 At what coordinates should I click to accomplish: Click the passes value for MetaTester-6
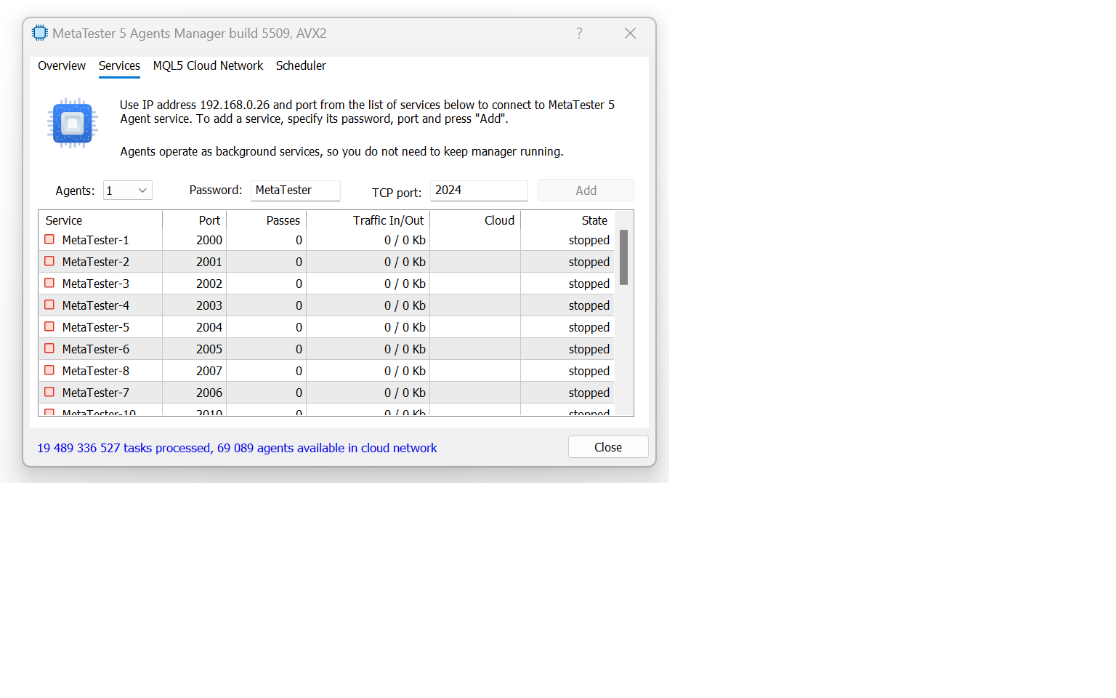(299, 349)
